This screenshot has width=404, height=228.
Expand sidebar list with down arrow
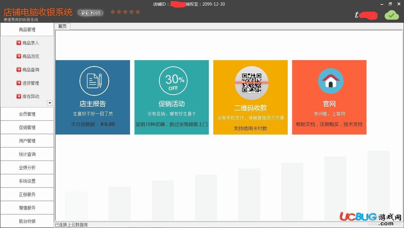(x=50, y=103)
